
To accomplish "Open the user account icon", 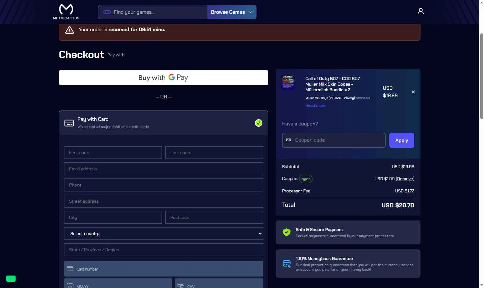I will tap(421, 12).
